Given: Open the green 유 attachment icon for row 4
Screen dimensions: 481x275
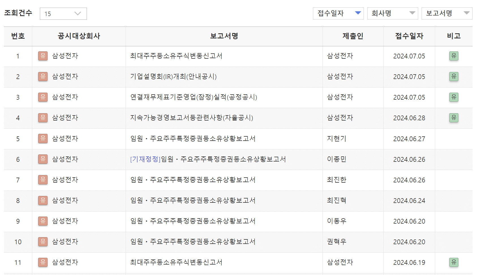Looking at the screenshot, I should tap(454, 118).
